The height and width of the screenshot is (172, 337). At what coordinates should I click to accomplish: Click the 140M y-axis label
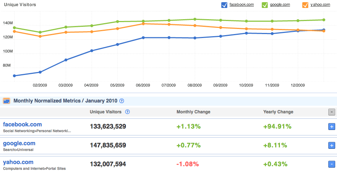(8, 23)
